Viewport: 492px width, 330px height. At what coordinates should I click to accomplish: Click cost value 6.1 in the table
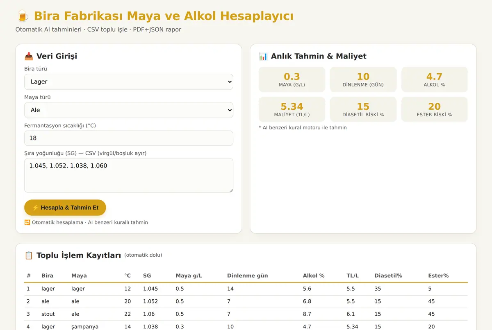tap(351, 314)
